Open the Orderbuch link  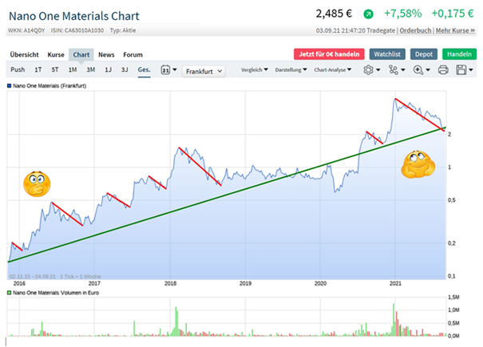[415, 30]
